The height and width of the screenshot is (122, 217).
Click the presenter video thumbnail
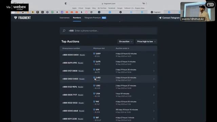tap(198, 12)
